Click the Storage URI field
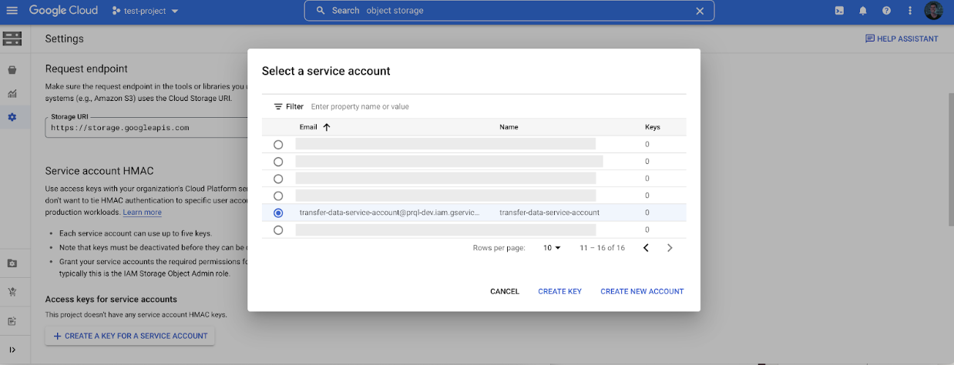 point(146,127)
